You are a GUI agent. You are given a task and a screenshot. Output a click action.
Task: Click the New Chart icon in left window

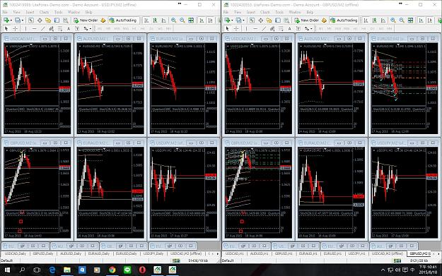[x=6, y=20]
